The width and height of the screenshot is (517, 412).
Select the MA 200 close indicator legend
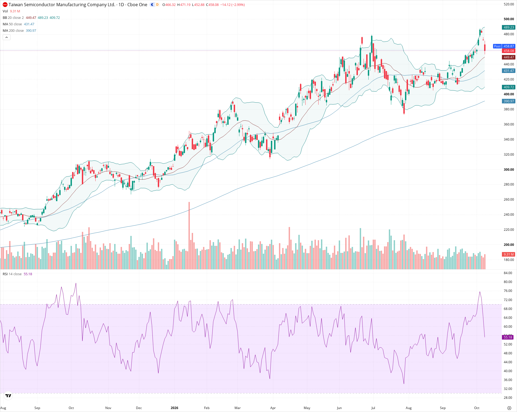(13, 30)
